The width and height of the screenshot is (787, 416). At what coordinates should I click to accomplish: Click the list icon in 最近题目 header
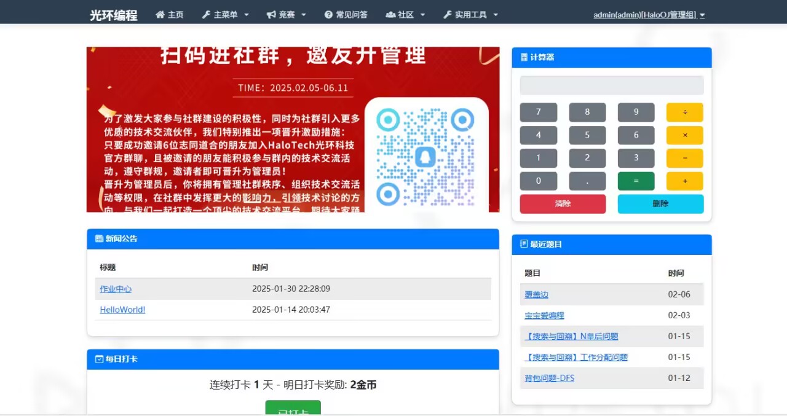tap(524, 244)
